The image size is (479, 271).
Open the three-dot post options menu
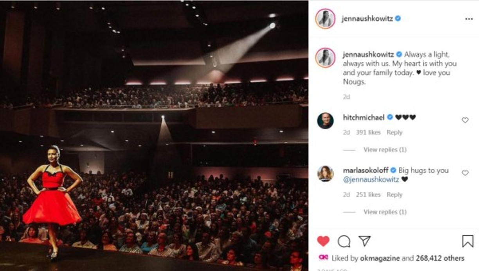tap(469, 19)
